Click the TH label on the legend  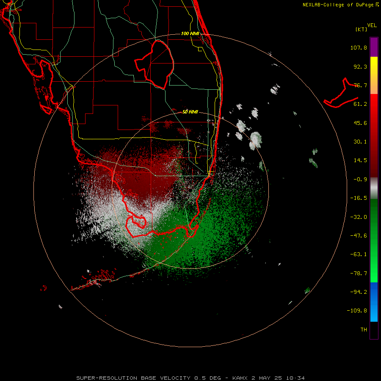tap(364, 330)
